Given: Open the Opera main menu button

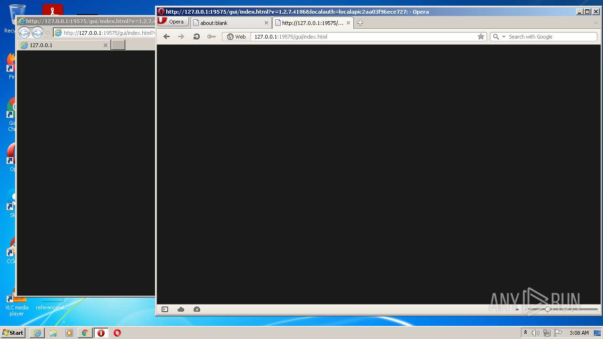Looking at the screenshot, I should (173, 22).
